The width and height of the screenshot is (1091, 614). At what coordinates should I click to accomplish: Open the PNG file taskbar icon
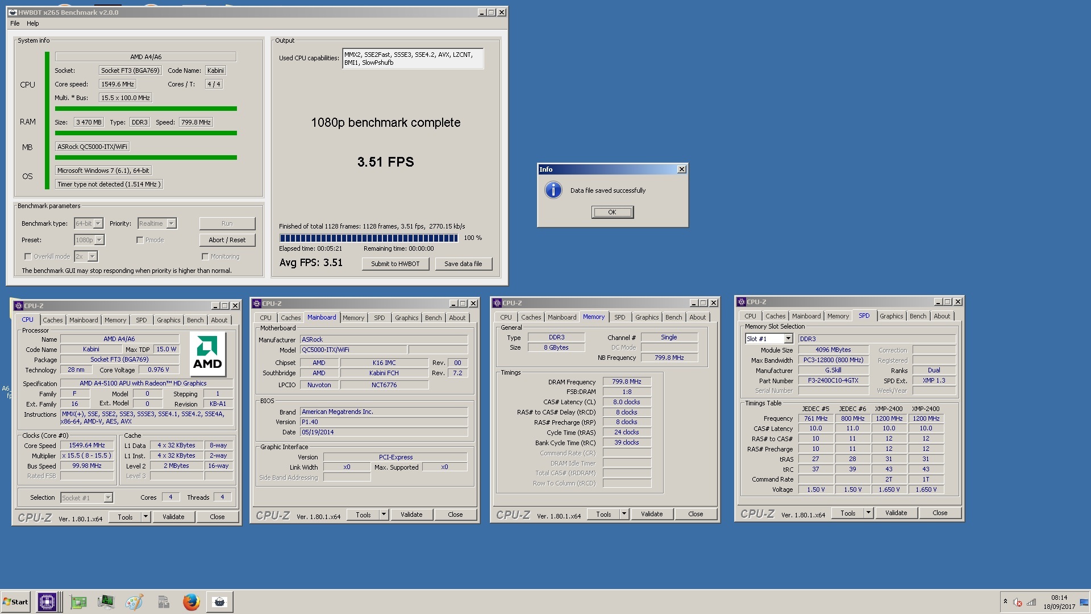click(164, 602)
